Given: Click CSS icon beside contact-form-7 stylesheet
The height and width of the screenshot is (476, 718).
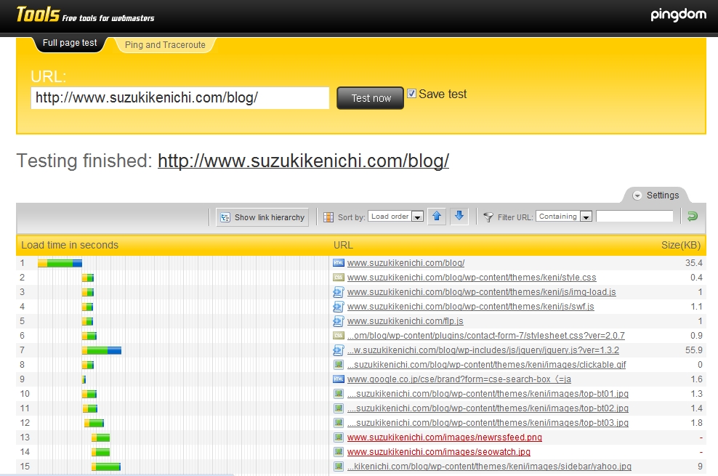Looking at the screenshot, I should (339, 336).
